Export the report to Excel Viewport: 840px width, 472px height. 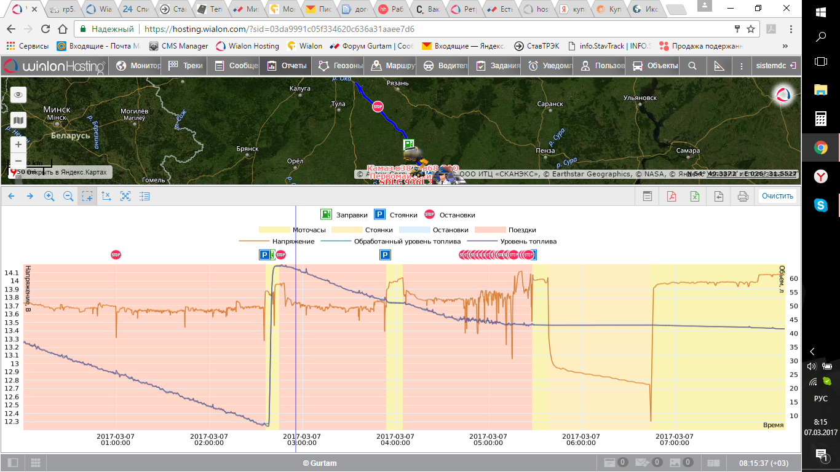click(x=695, y=196)
